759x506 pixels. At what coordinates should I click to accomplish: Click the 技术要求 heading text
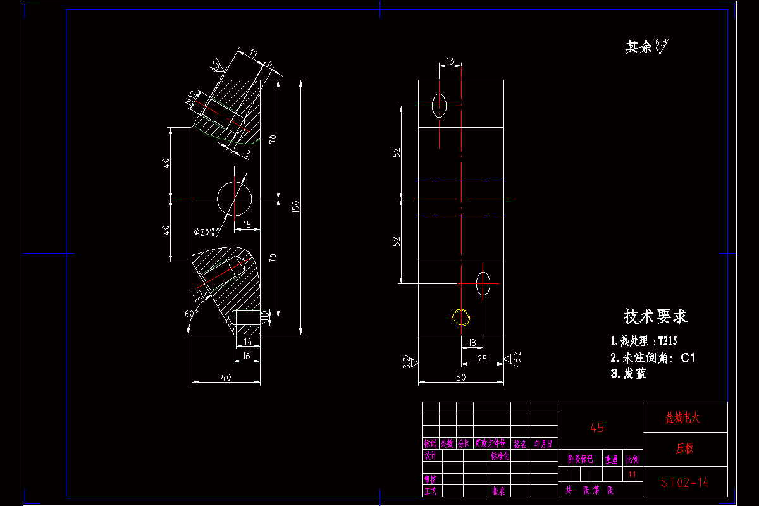(x=655, y=316)
